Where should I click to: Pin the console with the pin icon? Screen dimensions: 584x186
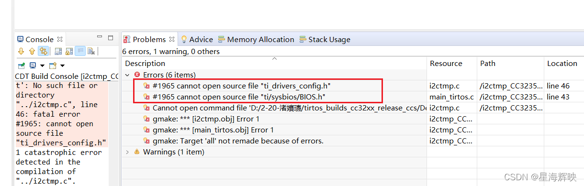click(x=21, y=65)
